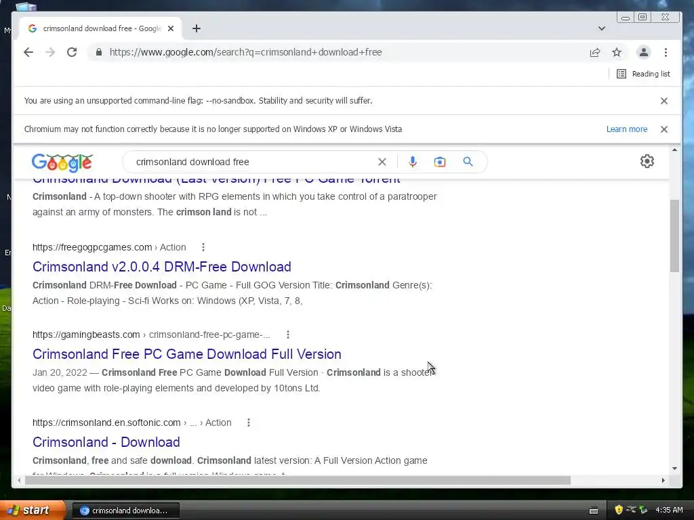
Task: Click the horizontal scrollbar thumb
Action: click(x=298, y=480)
